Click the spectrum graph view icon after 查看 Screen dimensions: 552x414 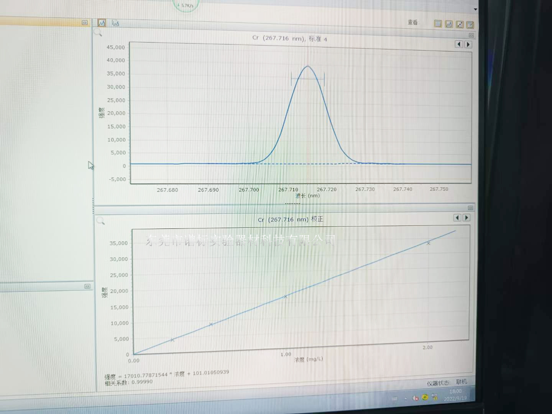coord(449,24)
